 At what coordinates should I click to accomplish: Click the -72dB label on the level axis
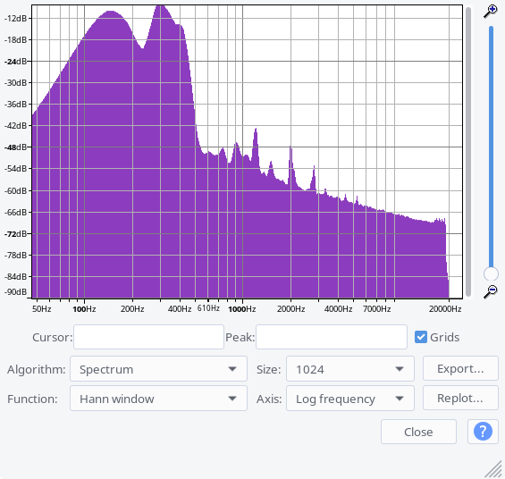coord(16,234)
